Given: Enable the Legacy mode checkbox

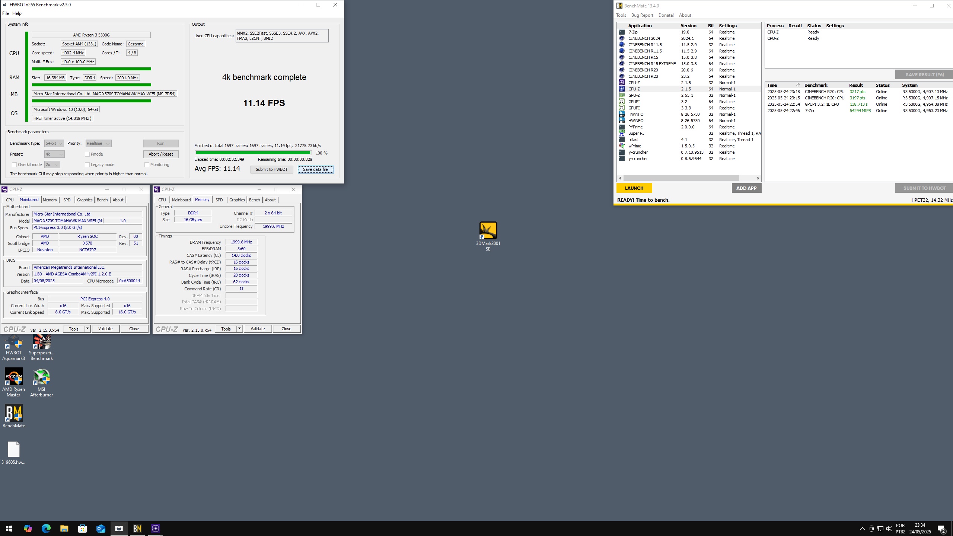Looking at the screenshot, I should coord(87,165).
